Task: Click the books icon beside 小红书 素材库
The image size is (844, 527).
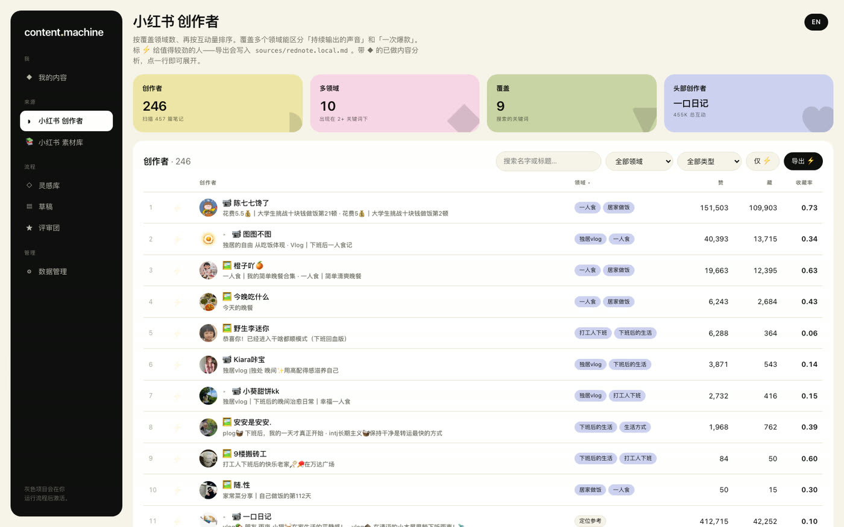Action: pyautogui.click(x=29, y=142)
